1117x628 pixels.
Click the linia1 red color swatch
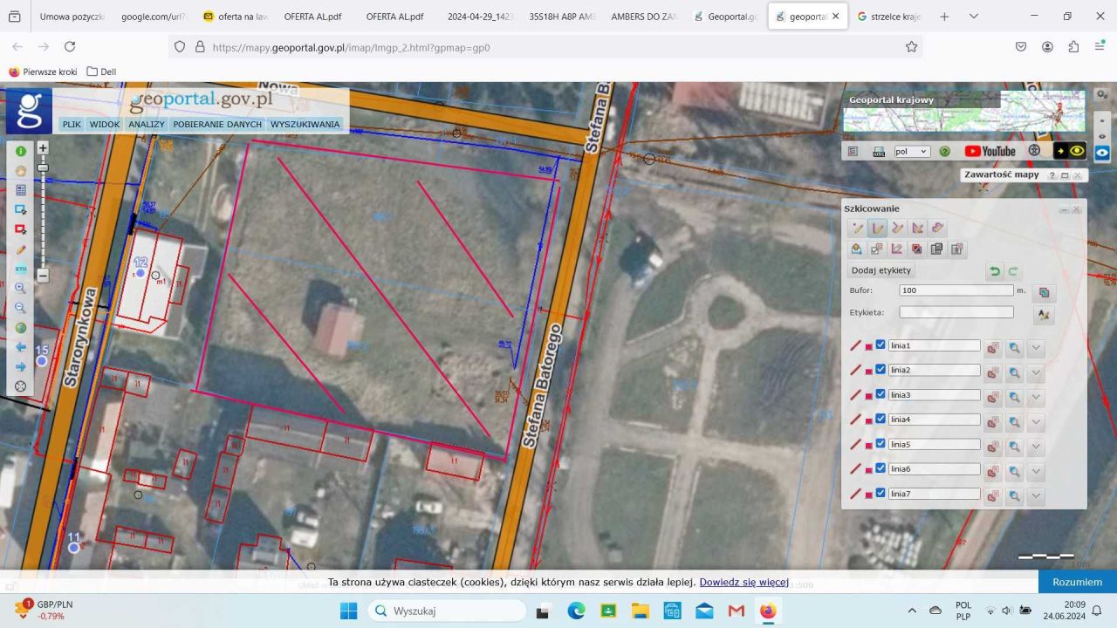pyautogui.click(x=869, y=346)
